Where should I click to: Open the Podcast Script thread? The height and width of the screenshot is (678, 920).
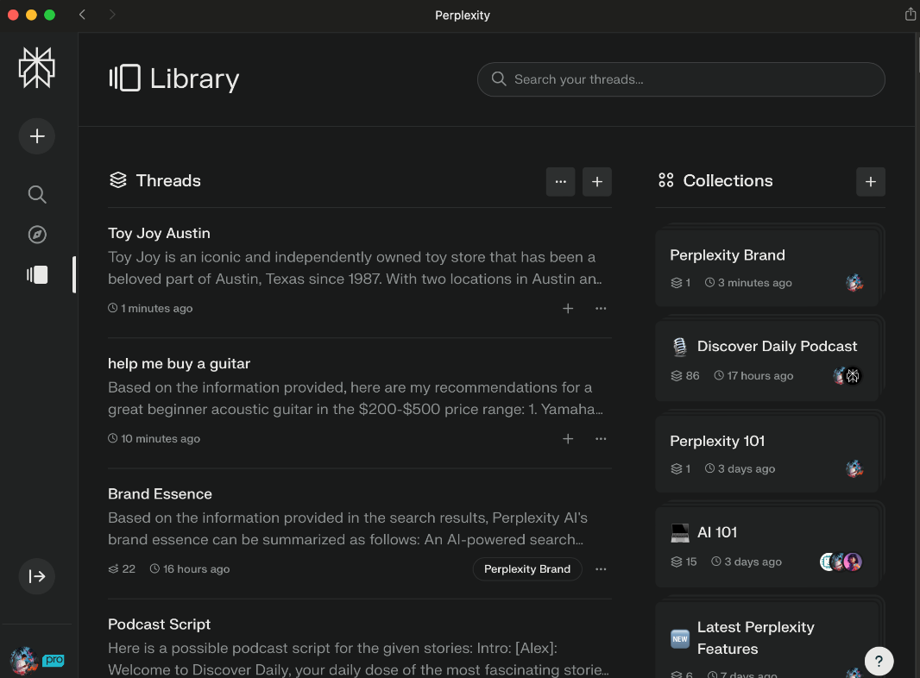159,624
